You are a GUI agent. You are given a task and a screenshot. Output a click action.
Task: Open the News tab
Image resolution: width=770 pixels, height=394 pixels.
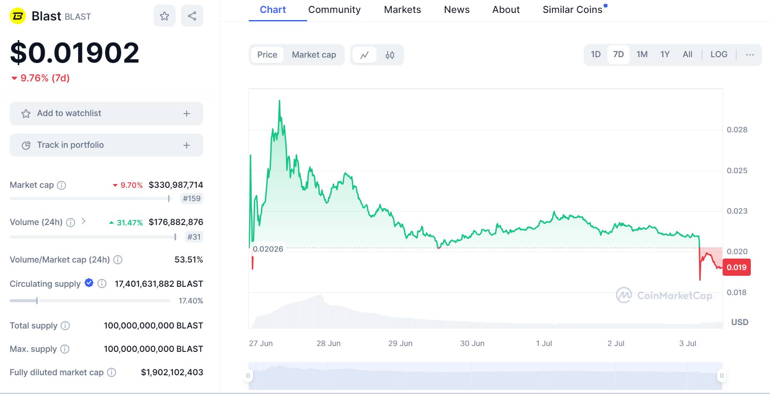[457, 10]
